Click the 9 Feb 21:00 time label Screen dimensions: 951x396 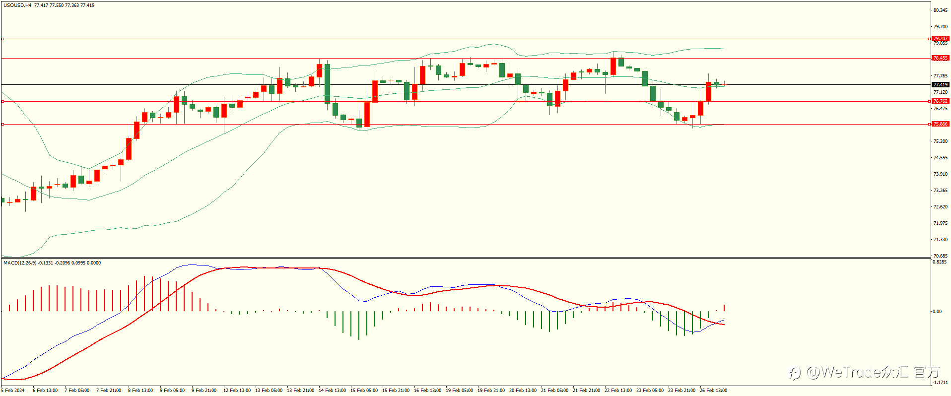coord(204,391)
